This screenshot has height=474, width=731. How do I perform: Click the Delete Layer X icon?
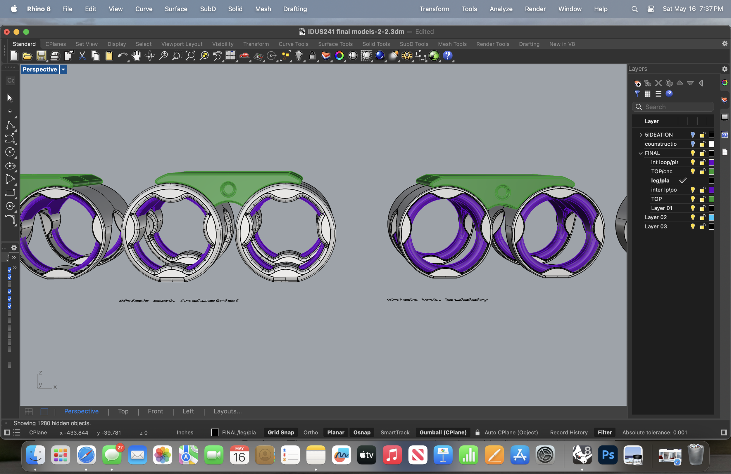658,83
